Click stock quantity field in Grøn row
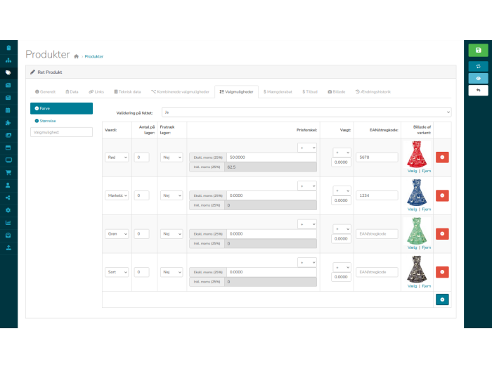492x369 pixels. [141, 234]
